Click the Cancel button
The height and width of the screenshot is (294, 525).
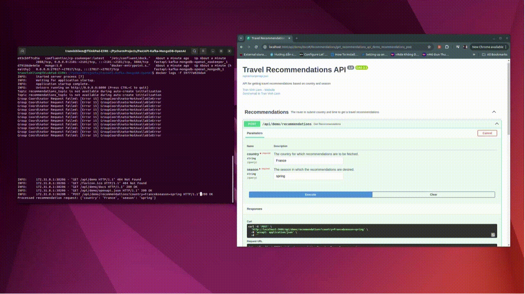click(487, 133)
